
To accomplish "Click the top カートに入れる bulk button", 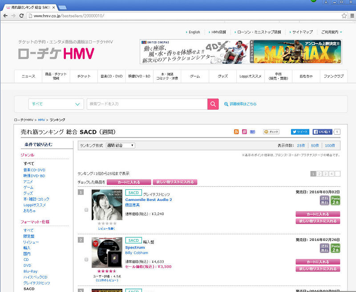I will [129, 182].
